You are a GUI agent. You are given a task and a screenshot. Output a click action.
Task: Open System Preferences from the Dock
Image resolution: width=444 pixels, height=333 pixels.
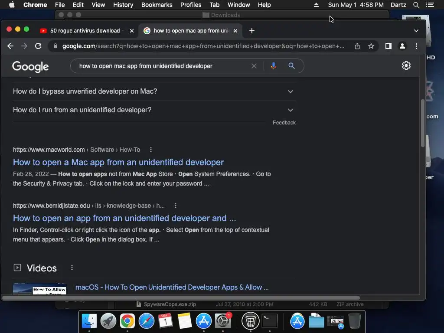[223, 321]
